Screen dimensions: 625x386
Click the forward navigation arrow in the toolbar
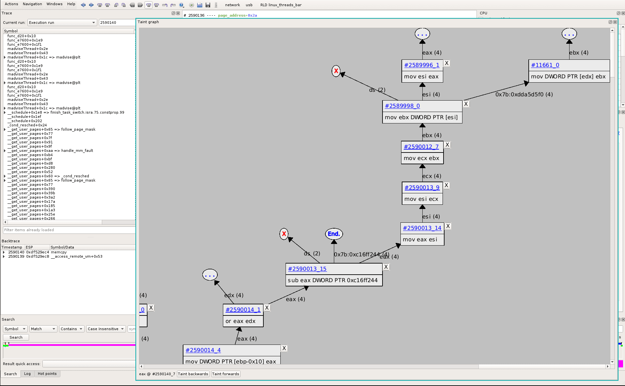click(91, 5)
